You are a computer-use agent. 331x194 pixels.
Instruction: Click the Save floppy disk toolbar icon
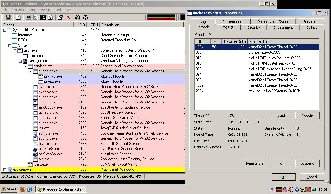(x=8, y=17)
